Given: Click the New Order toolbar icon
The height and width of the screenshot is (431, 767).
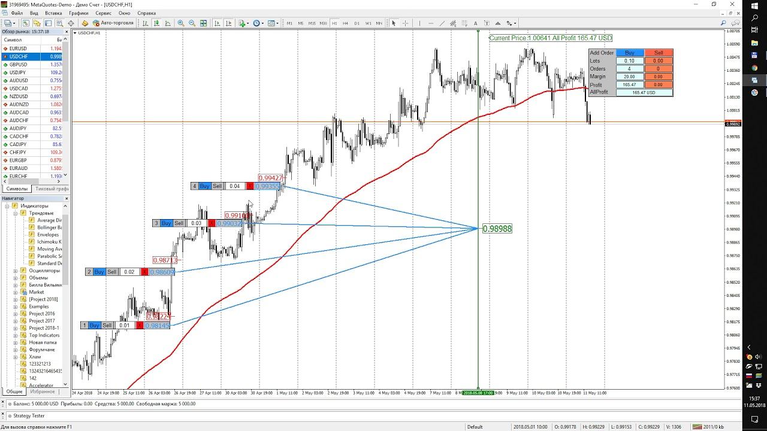Looking at the screenshot, I should point(85,23).
